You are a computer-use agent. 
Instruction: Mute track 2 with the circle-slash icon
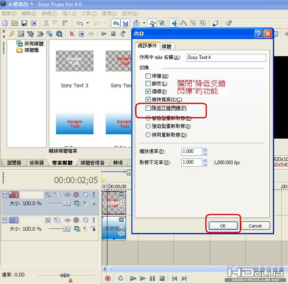[x=86, y=220]
